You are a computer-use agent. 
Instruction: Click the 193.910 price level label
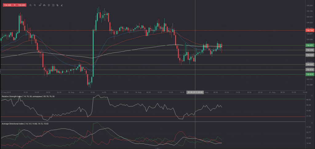coord(310,70)
